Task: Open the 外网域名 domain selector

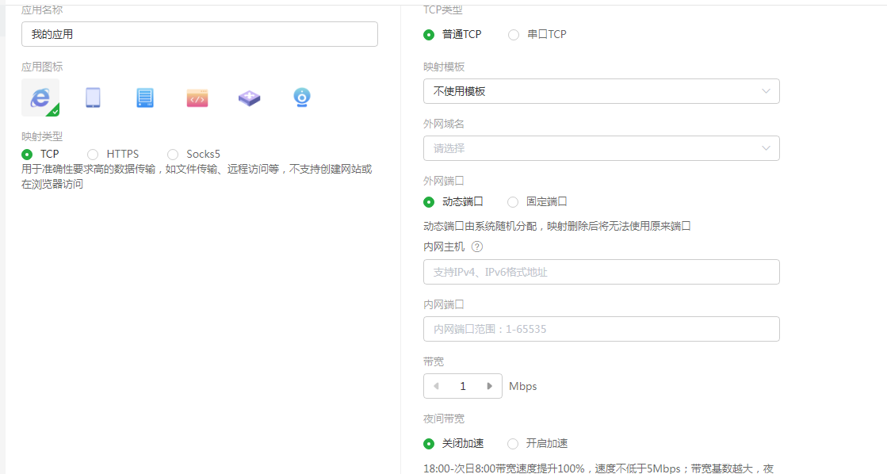Action: coord(600,148)
